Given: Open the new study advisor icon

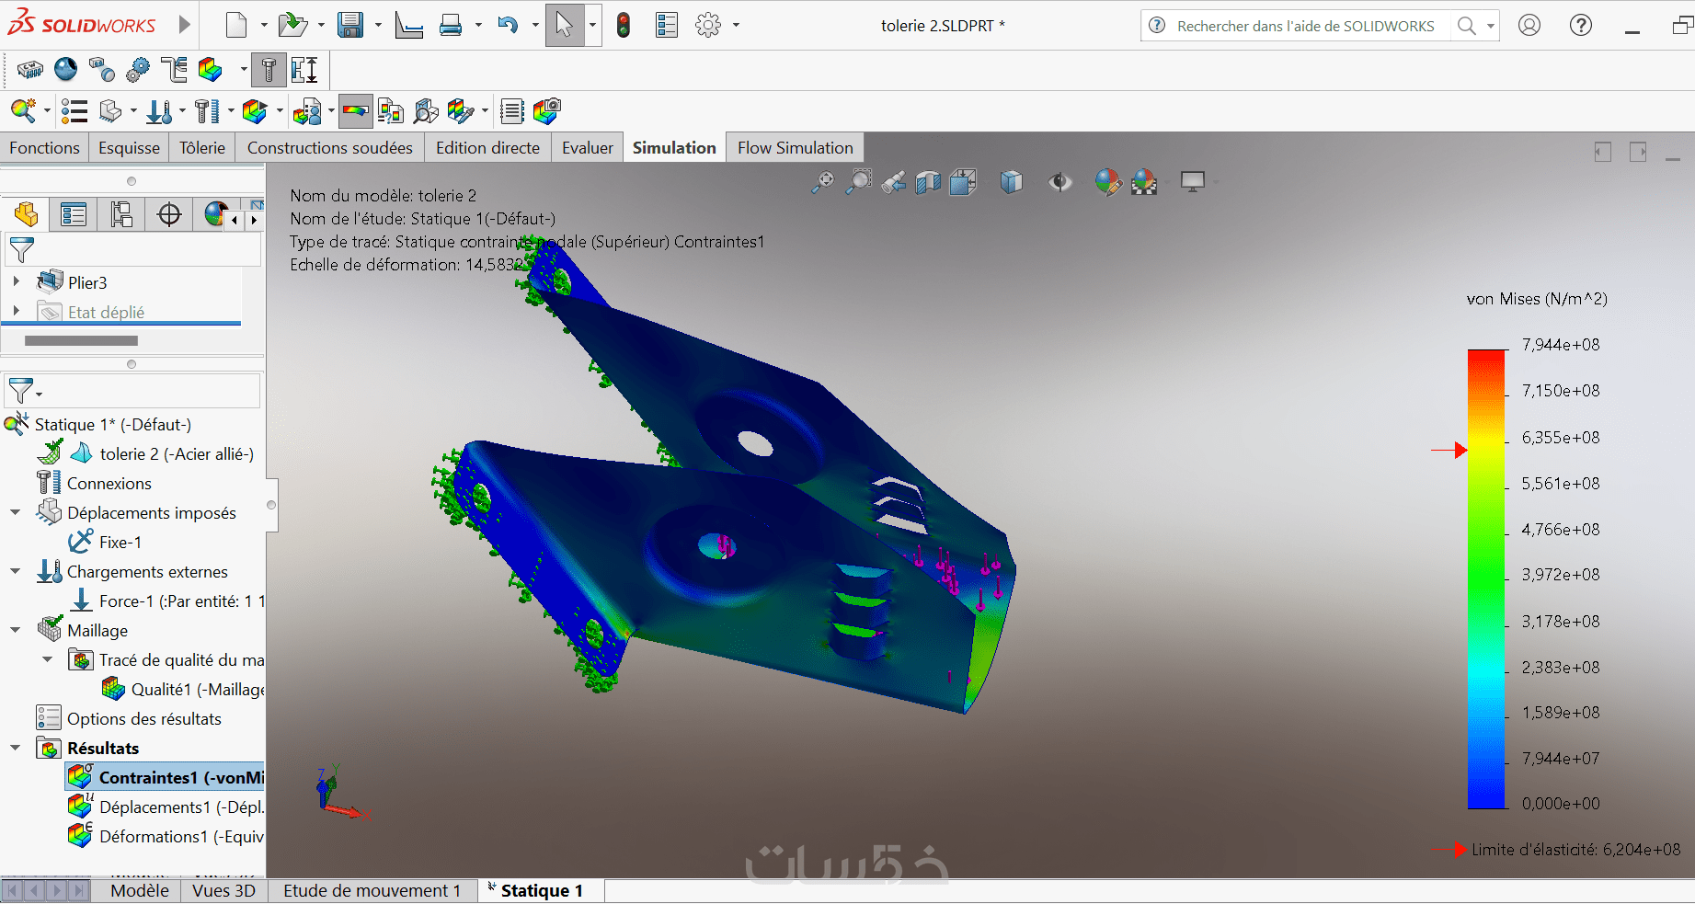Looking at the screenshot, I should pos(23,111).
